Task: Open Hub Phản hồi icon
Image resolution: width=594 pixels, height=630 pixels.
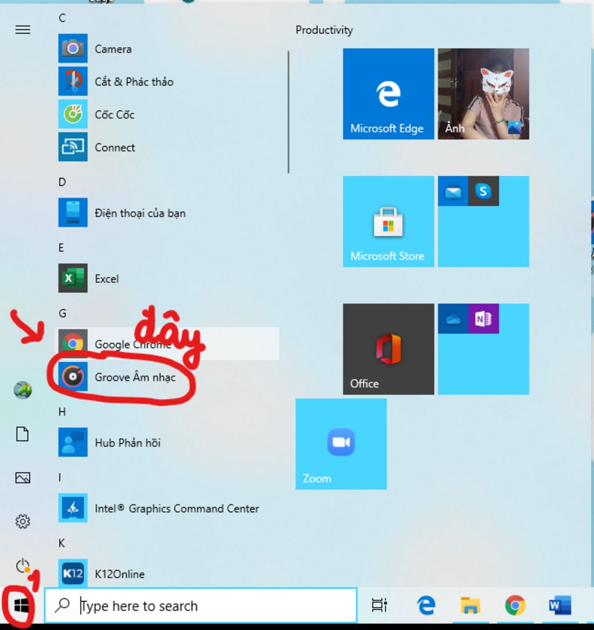Action: (x=73, y=442)
